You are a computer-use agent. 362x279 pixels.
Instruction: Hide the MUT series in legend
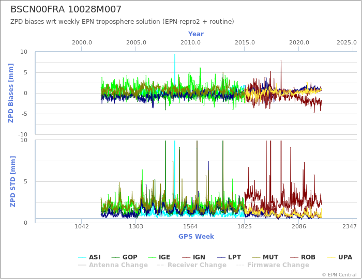point(265,257)
